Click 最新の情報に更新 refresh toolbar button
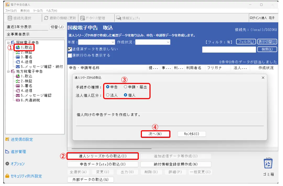Viewport: 283px width, 186px height. [x=60, y=18]
